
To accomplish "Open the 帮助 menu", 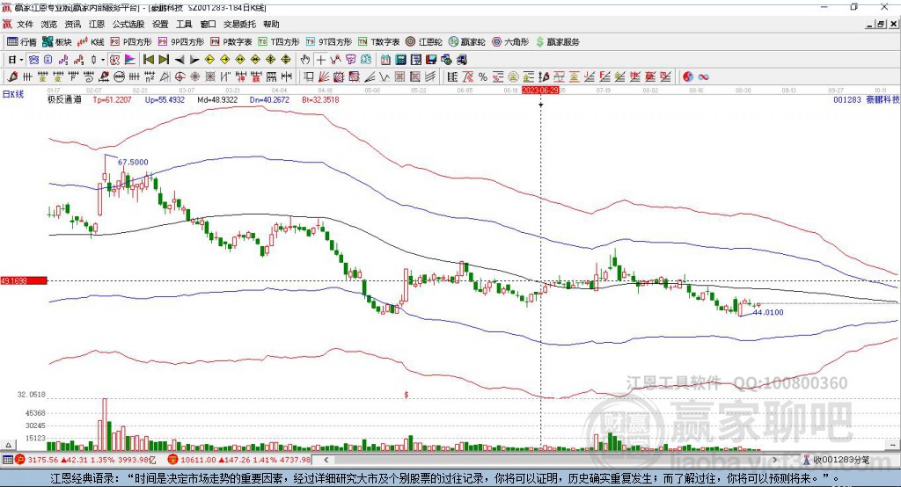I will point(271,24).
